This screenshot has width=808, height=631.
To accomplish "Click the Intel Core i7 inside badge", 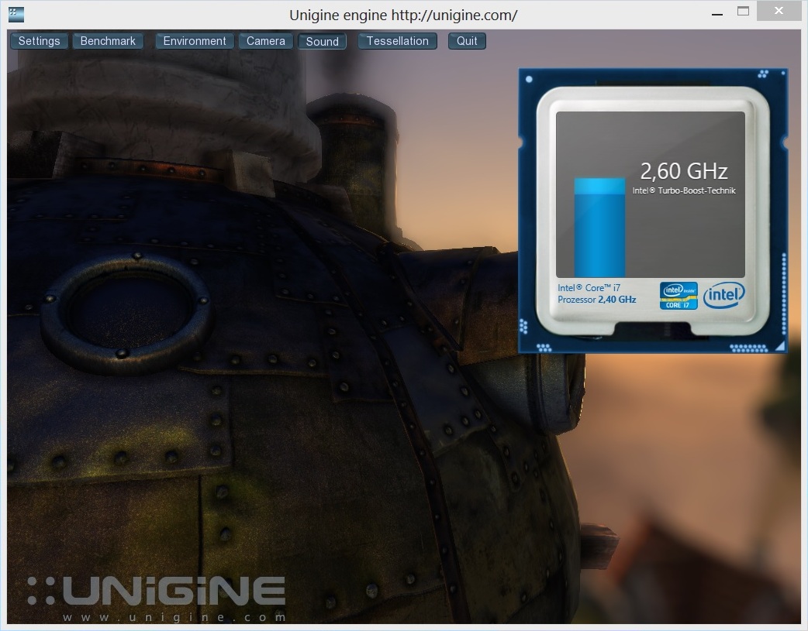I will 679,296.
